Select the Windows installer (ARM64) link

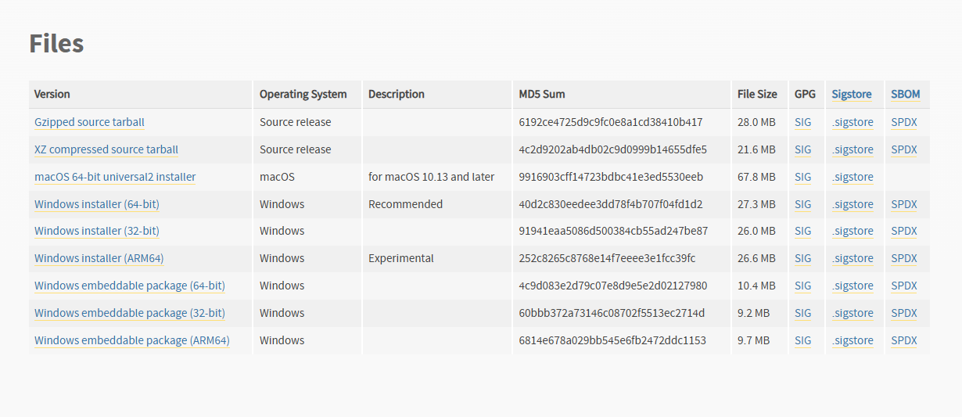99,258
